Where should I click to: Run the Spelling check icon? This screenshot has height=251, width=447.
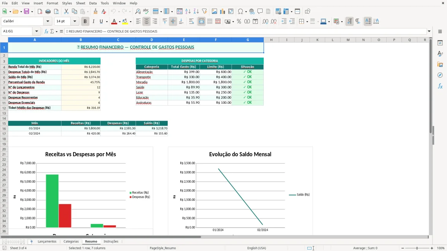point(146,12)
